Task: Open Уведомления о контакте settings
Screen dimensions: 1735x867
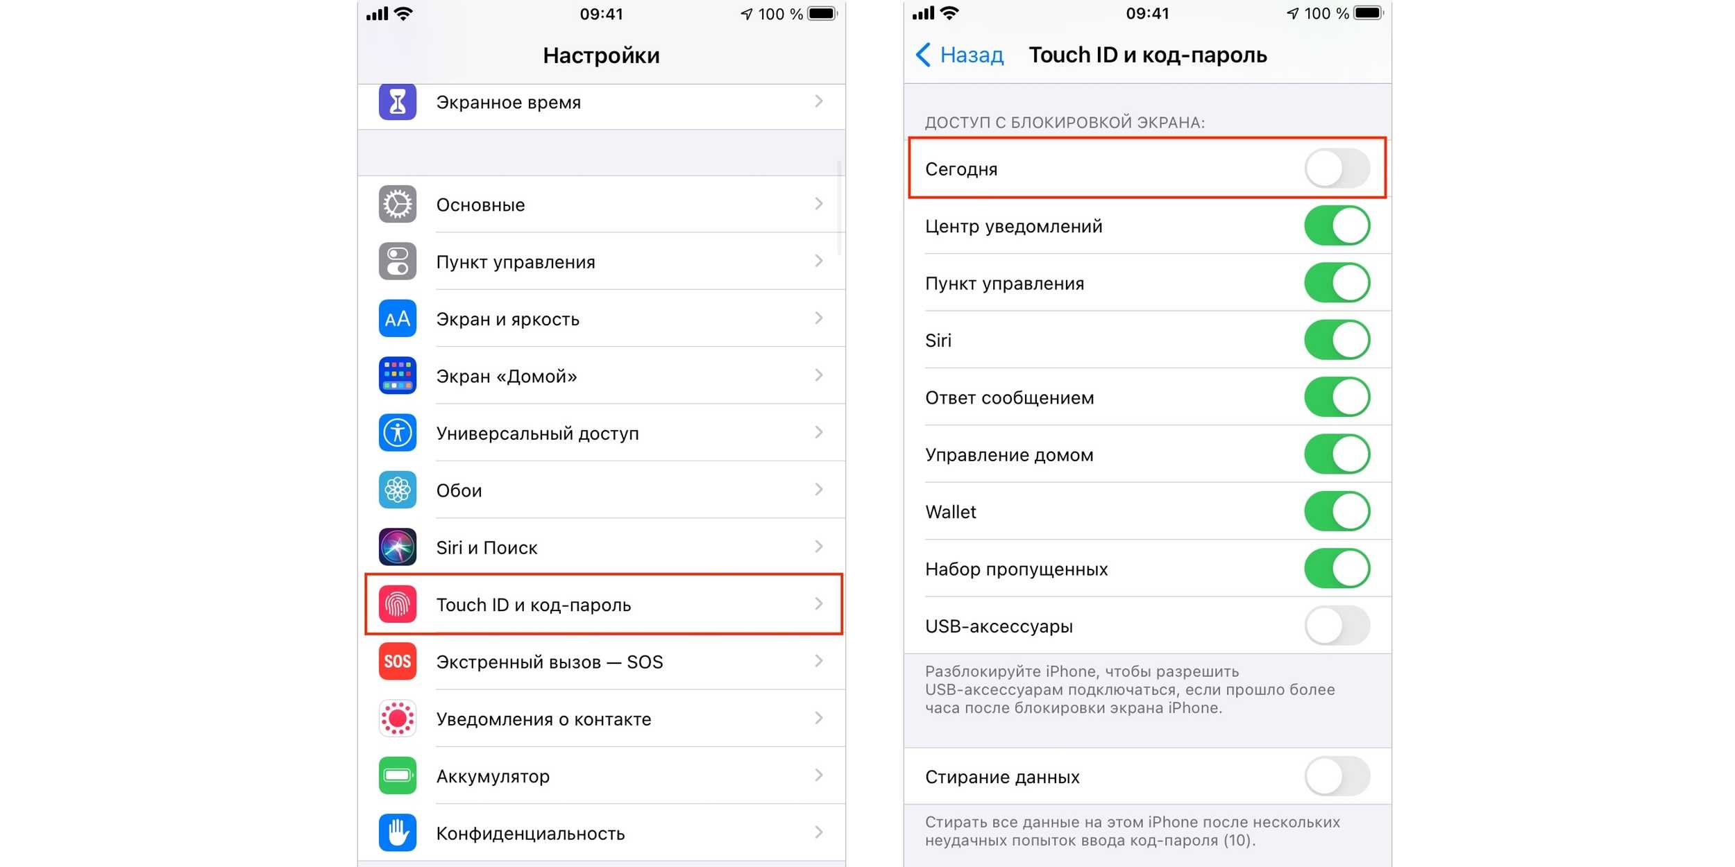Action: (x=599, y=716)
